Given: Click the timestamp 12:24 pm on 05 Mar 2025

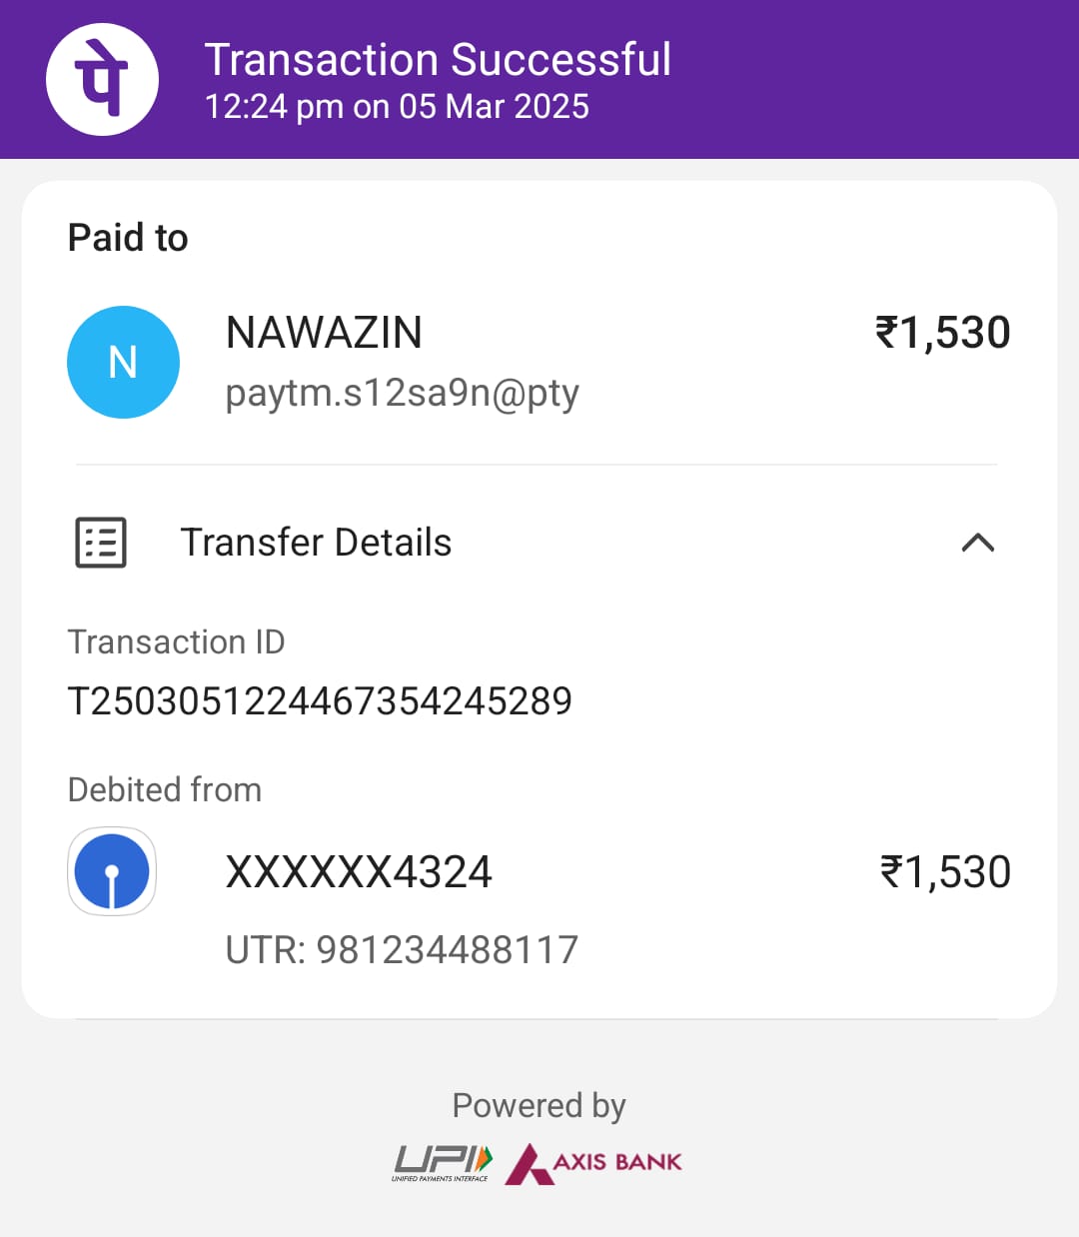Looking at the screenshot, I should click(397, 107).
